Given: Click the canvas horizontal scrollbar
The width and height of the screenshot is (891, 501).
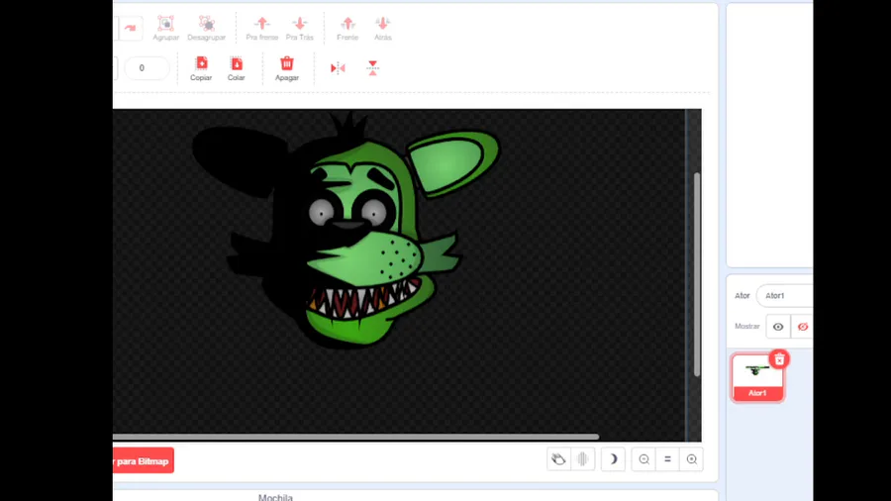Looking at the screenshot, I should click(x=355, y=437).
